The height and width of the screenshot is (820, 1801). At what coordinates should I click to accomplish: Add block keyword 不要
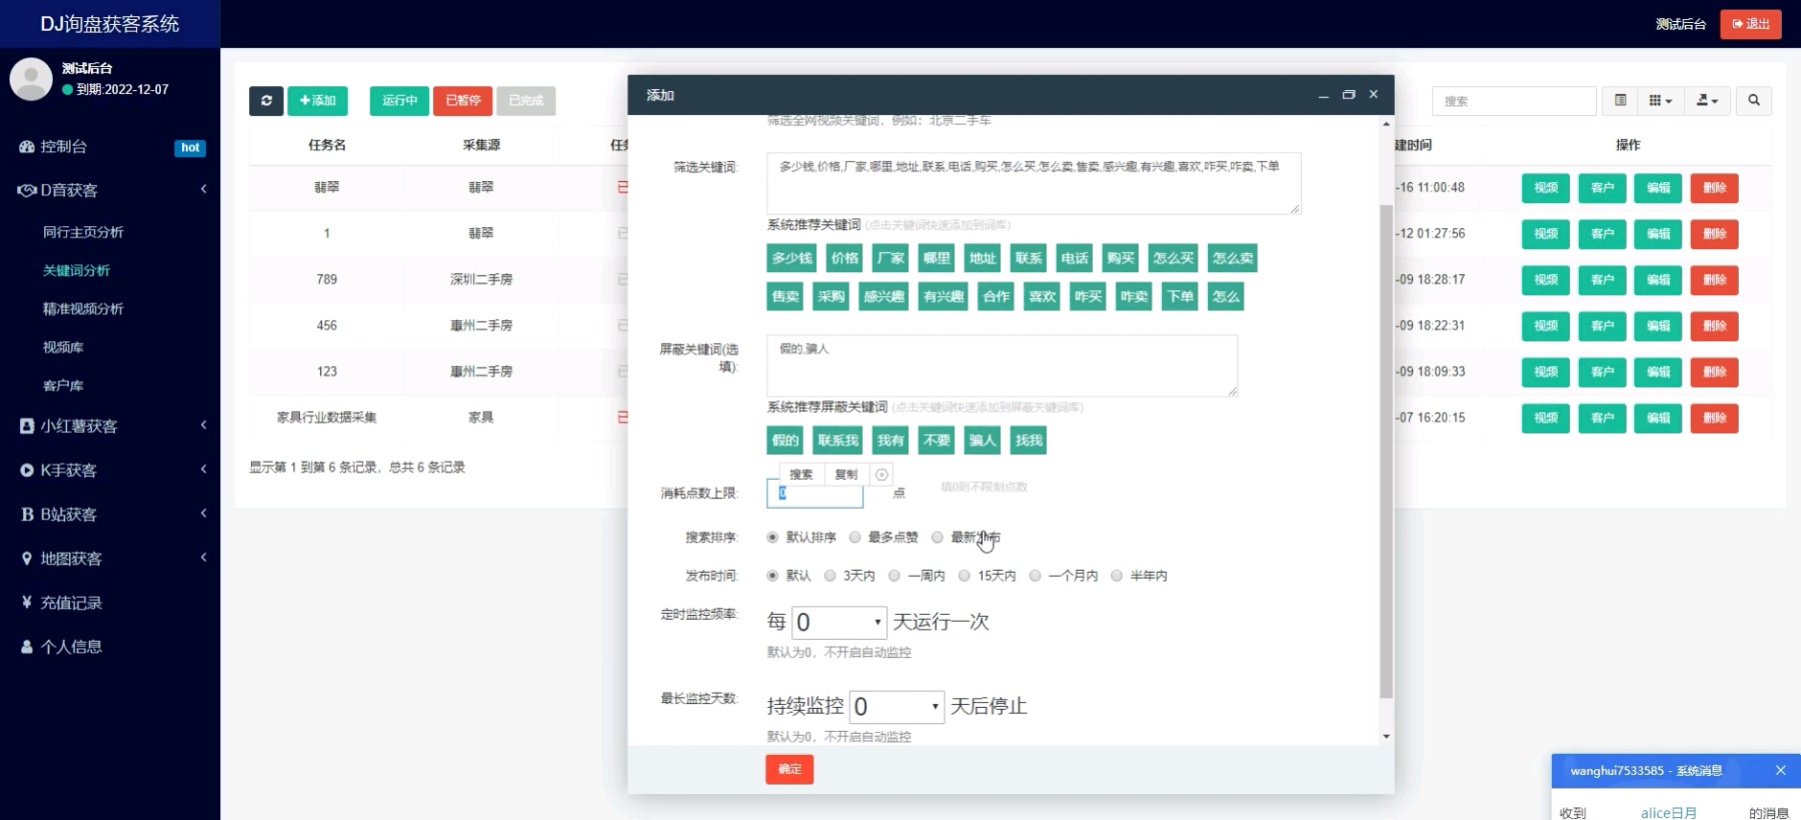936,441
